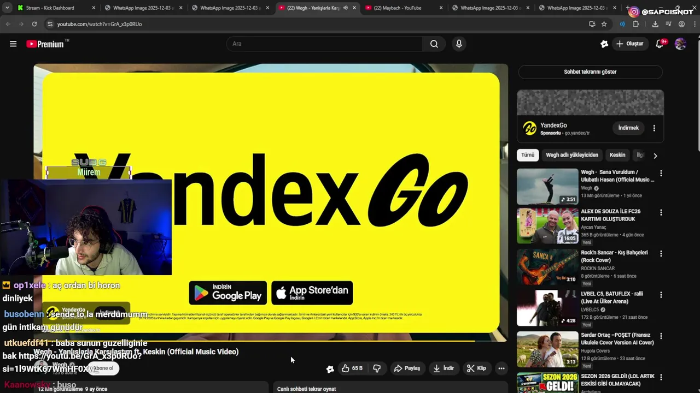
Task: Select the Tümü filter chip
Action: 528,155
